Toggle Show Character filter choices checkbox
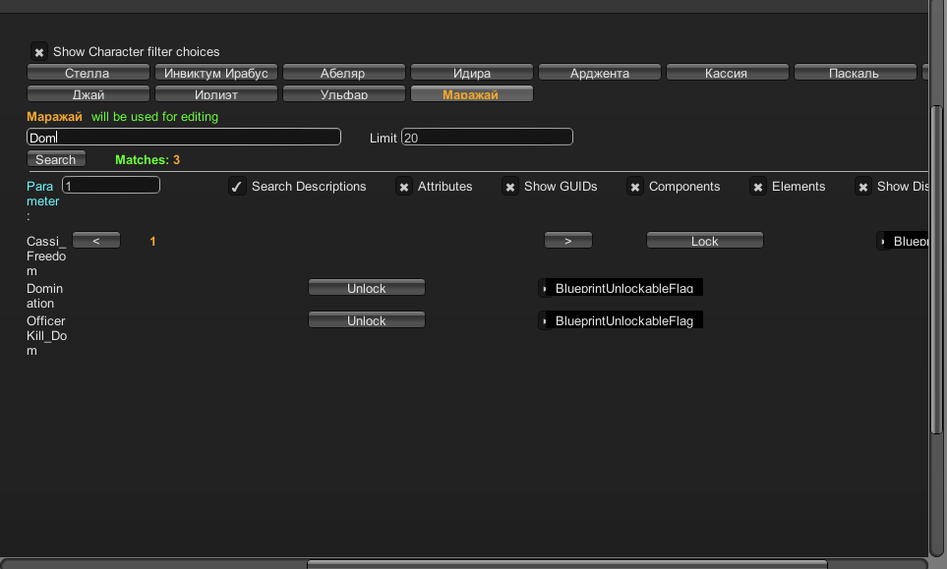Screen dimensions: 947x569 (39, 52)
